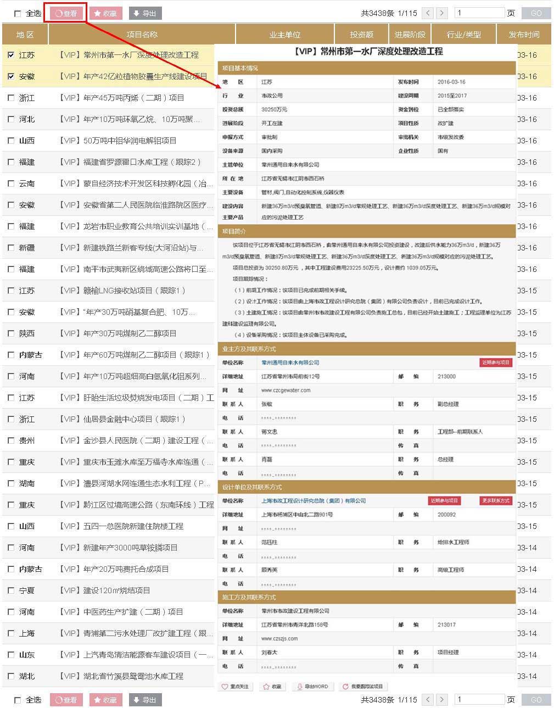Go to next page with top pager arrow
The width and height of the screenshot is (554, 708).
point(442,13)
